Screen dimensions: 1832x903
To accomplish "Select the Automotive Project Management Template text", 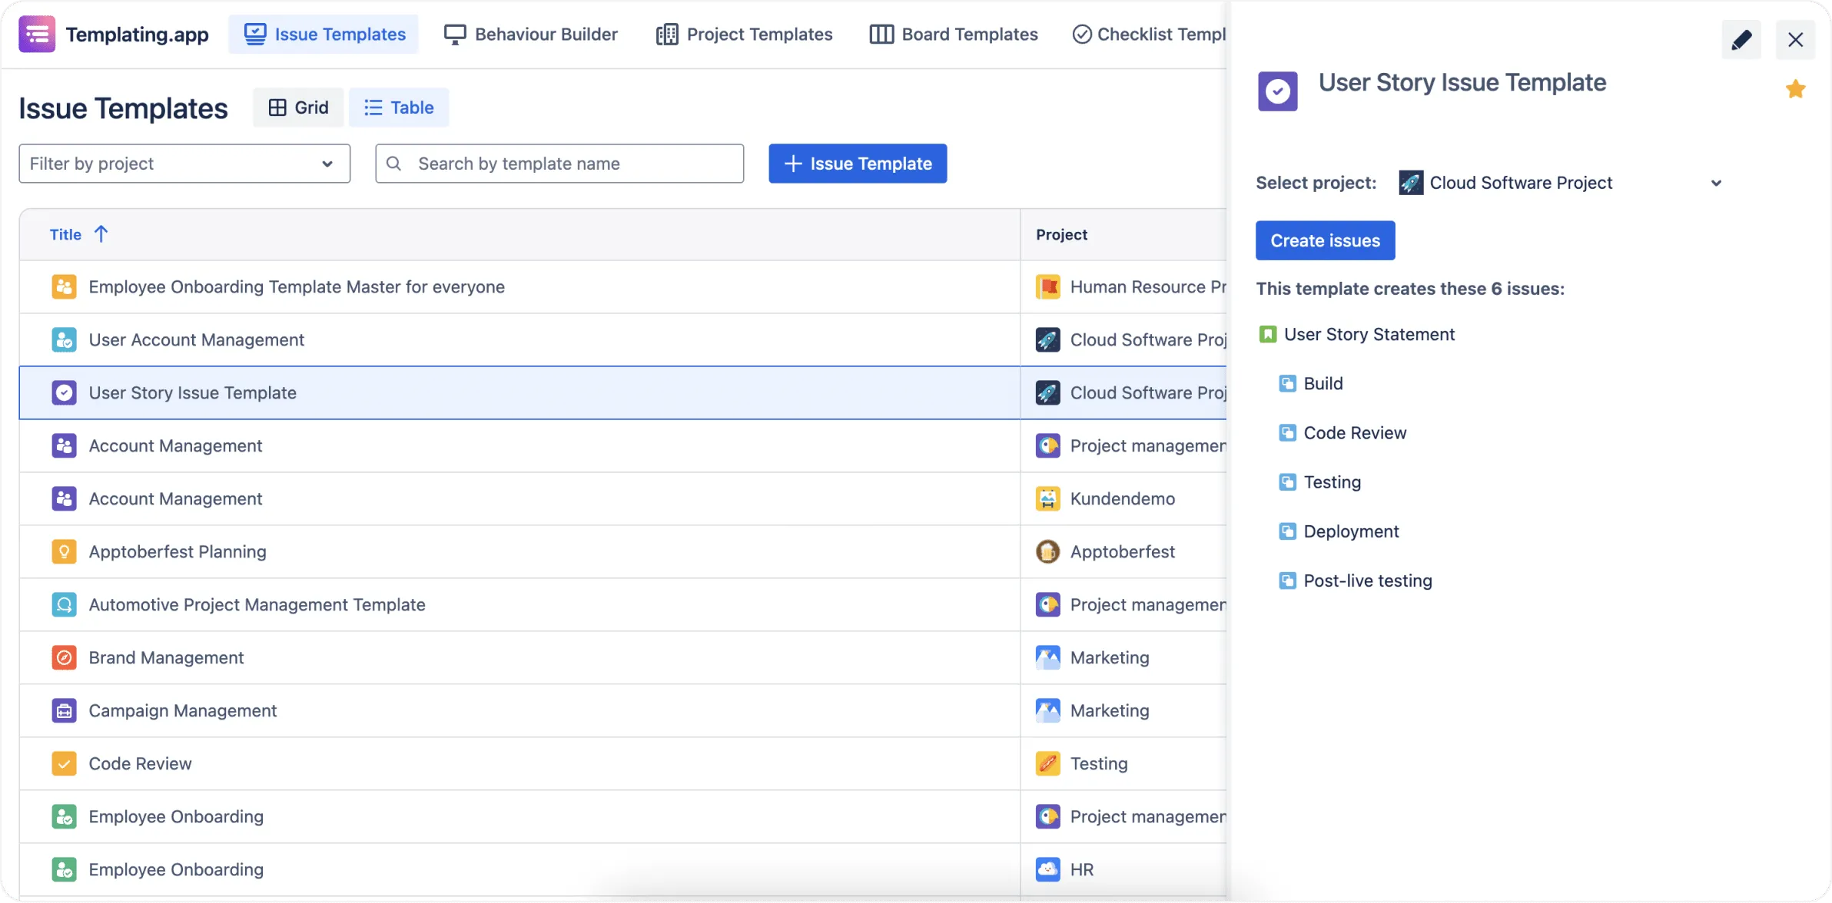I will pyautogui.click(x=257, y=604).
